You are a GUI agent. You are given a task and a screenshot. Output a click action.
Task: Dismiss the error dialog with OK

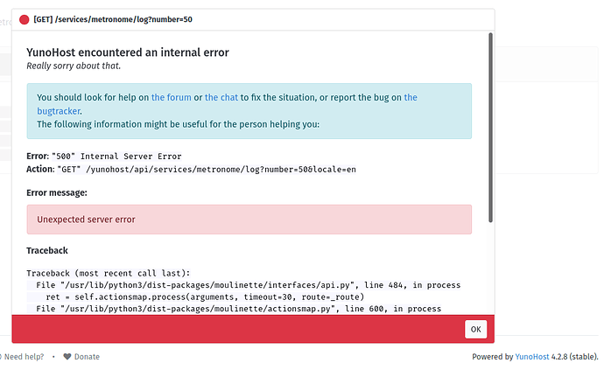[x=475, y=329]
